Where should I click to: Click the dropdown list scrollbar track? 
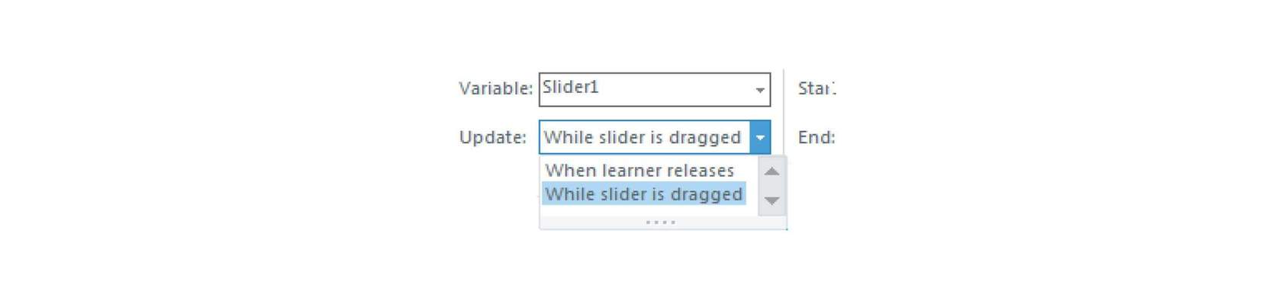click(x=771, y=186)
